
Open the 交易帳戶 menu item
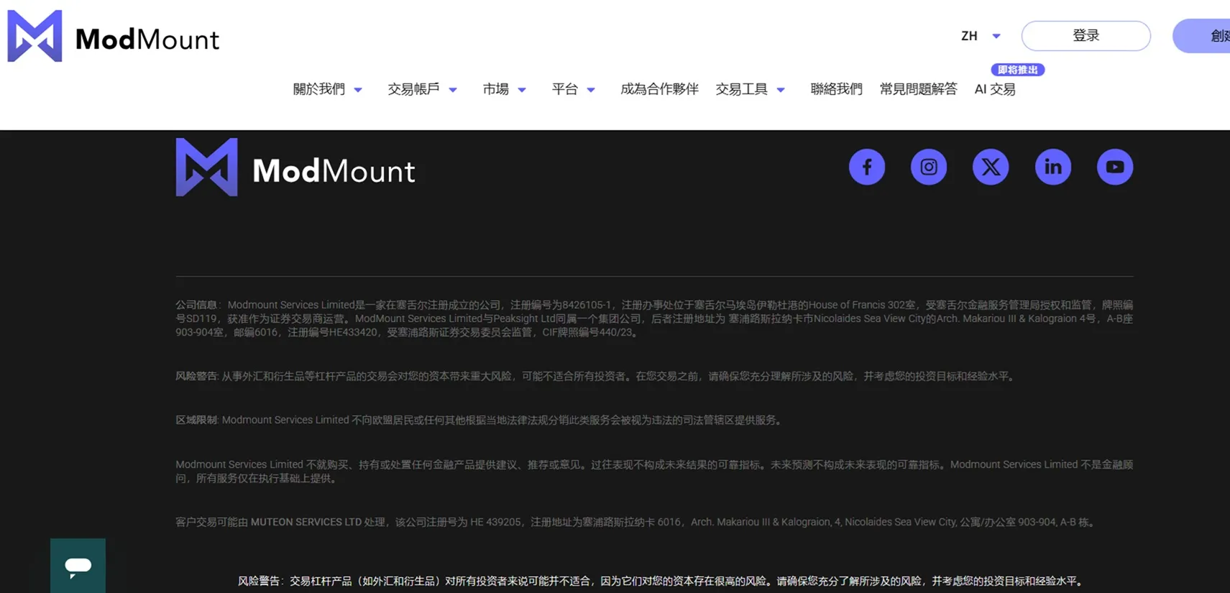[x=413, y=89]
